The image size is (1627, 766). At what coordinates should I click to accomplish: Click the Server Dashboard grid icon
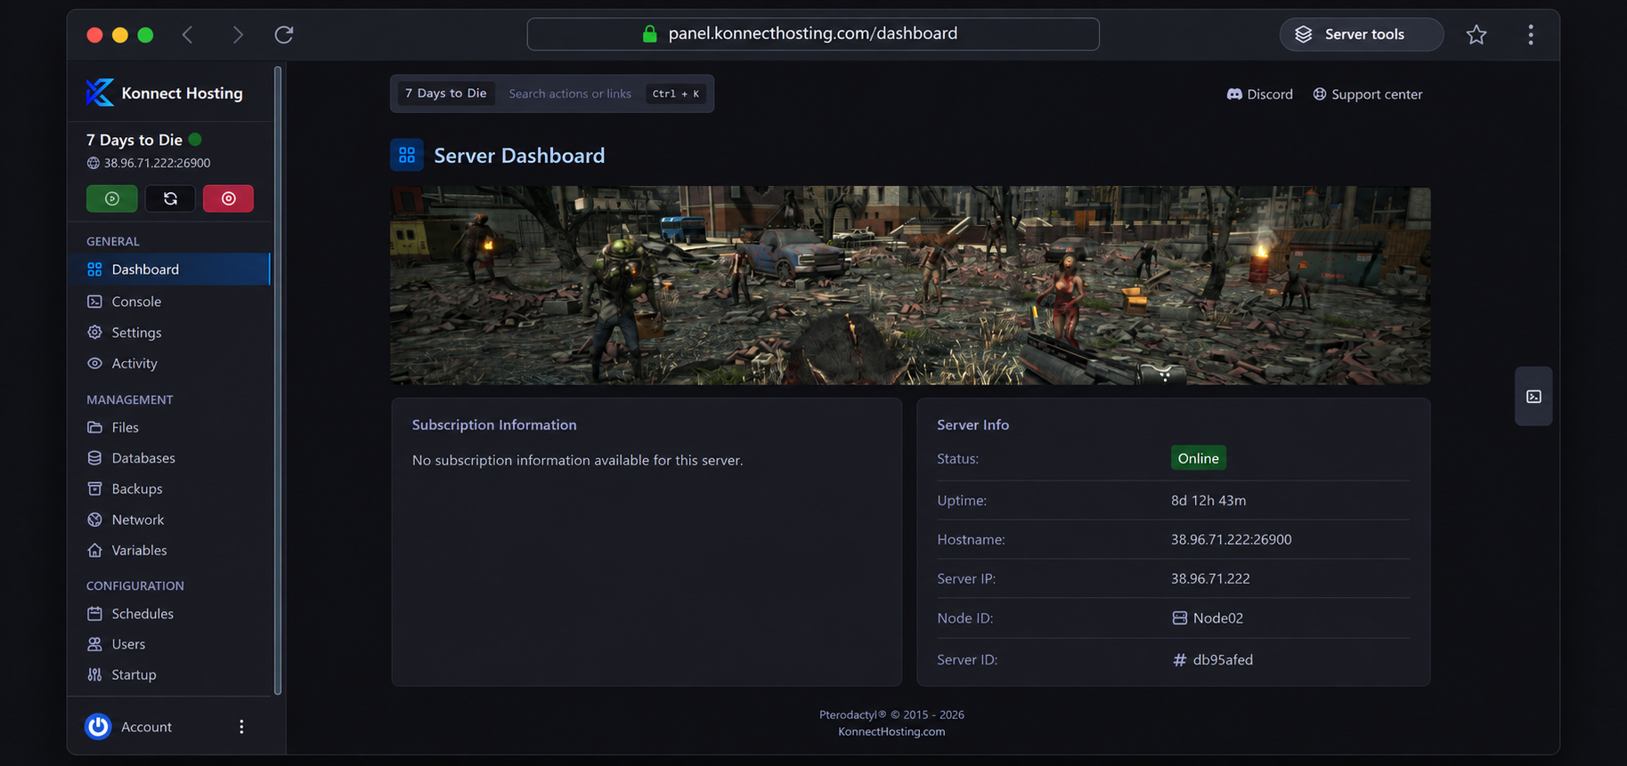(407, 155)
